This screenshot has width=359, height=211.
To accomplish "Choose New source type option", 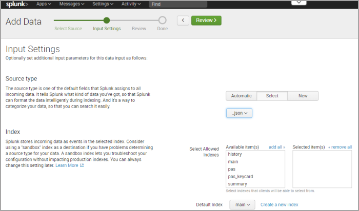I will [x=303, y=96].
